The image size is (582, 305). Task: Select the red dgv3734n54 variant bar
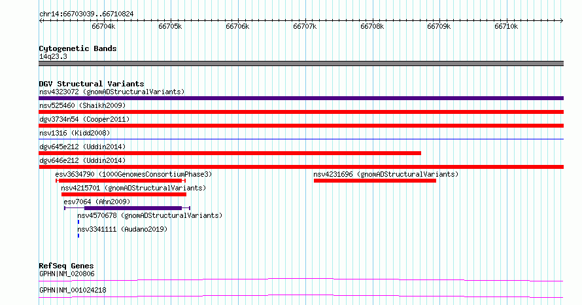tap(301, 126)
